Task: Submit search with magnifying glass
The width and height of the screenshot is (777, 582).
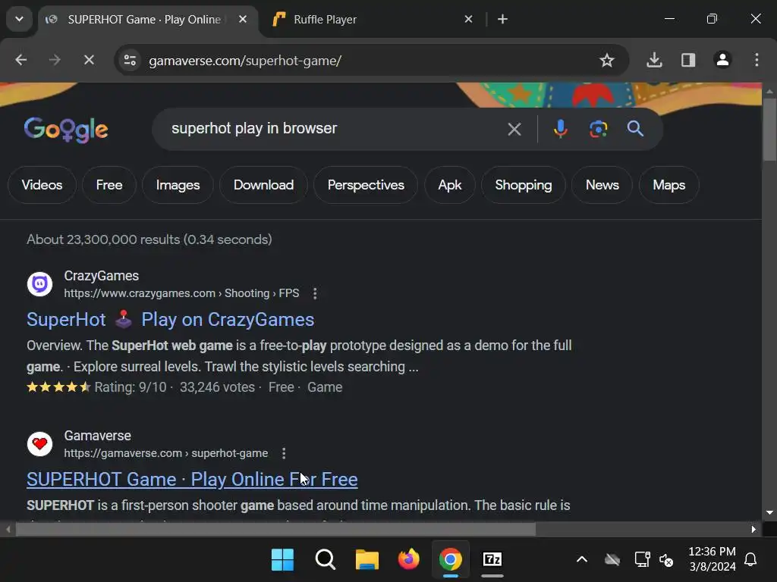Action: [635, 129]
